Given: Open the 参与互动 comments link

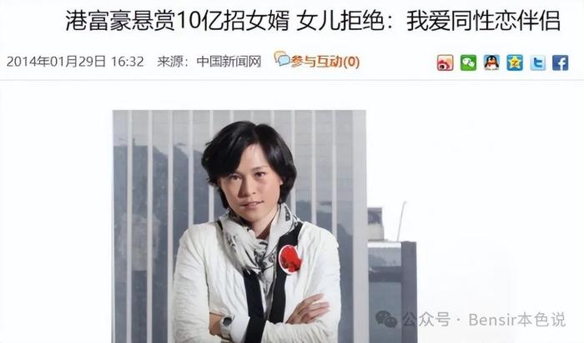Looking at the screenshot, I should coord(316,62).
